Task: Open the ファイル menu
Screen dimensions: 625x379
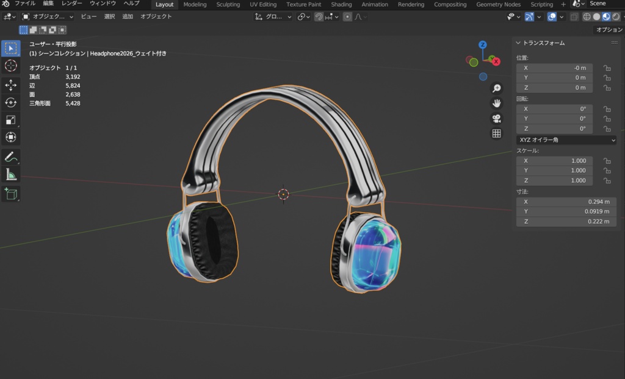Action: coord(25,4)
